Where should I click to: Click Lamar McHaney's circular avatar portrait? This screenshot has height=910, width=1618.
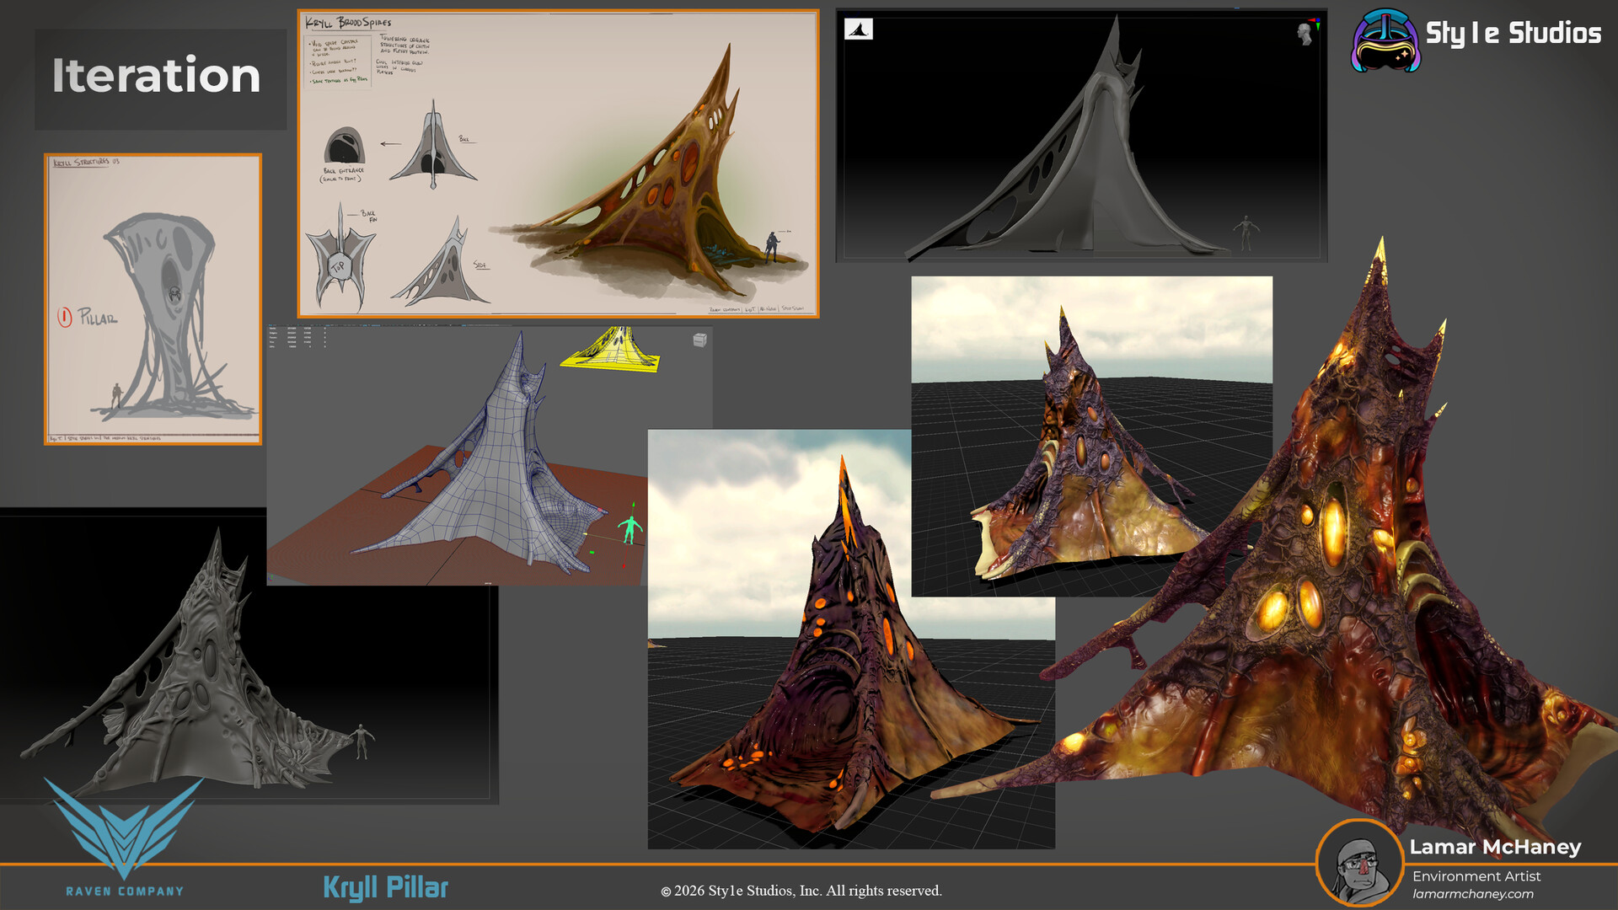point(1359,863)
